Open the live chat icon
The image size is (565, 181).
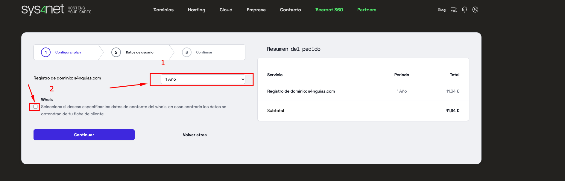click(x=454, y=10)
